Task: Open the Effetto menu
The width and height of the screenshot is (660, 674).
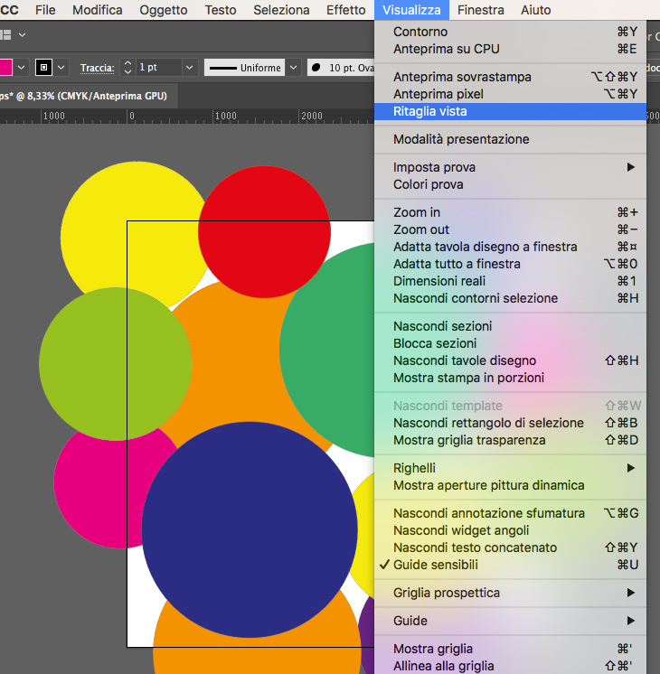Action: pyautogui.click(x=346, y=10)
